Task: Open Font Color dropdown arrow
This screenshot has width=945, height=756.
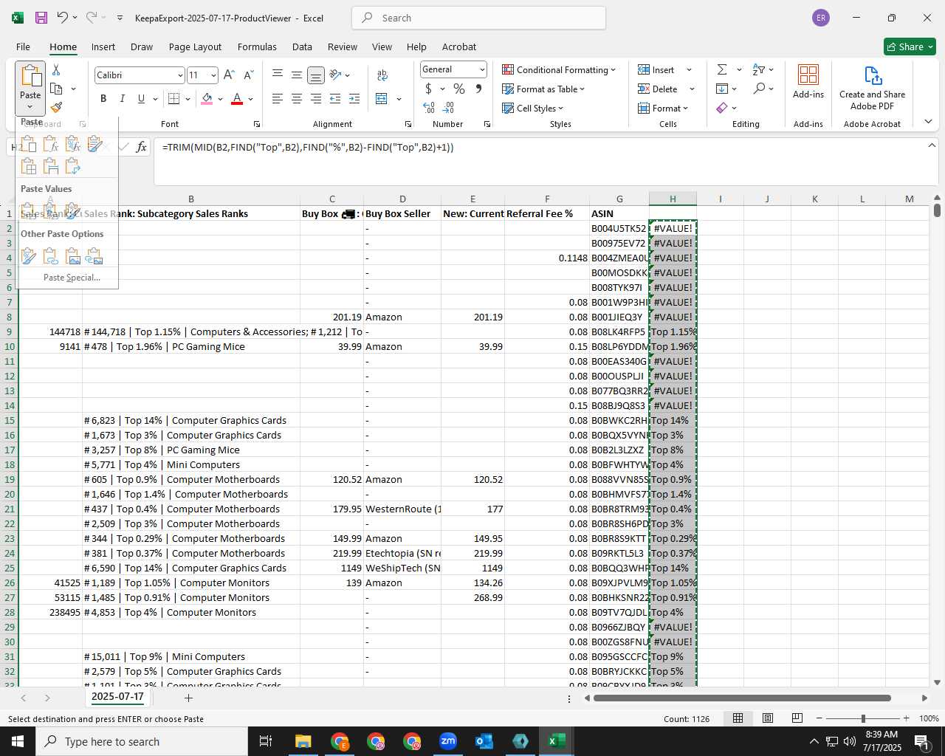Action: point(251,98)
